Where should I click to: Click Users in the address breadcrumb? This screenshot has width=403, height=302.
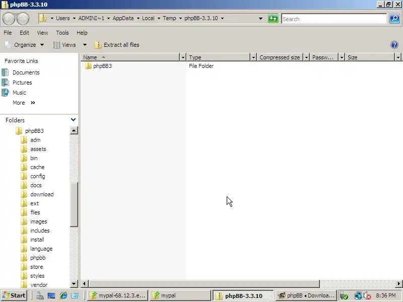62,18
